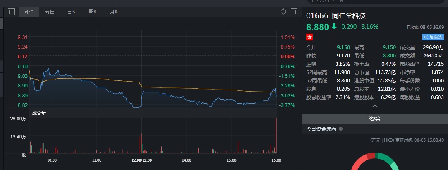The height and width of the screenshot is (170, 448).
Task: Click the refresh chart icon
Action: (x=283, y=12)
